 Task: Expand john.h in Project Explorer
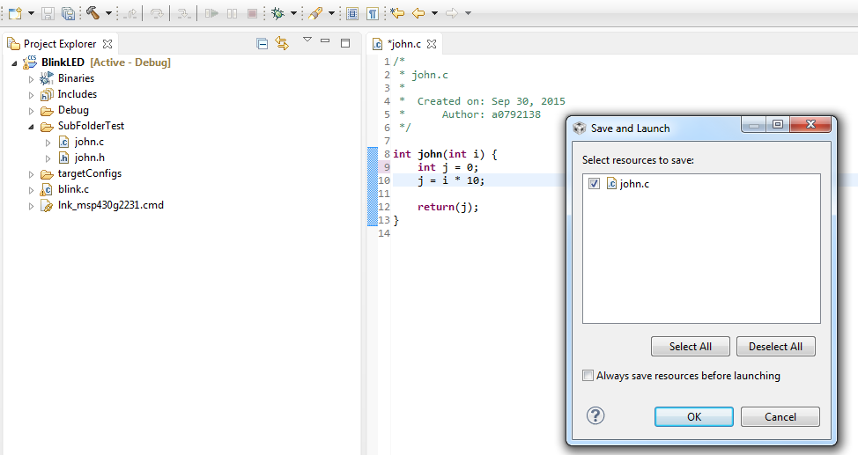(48, 158)
